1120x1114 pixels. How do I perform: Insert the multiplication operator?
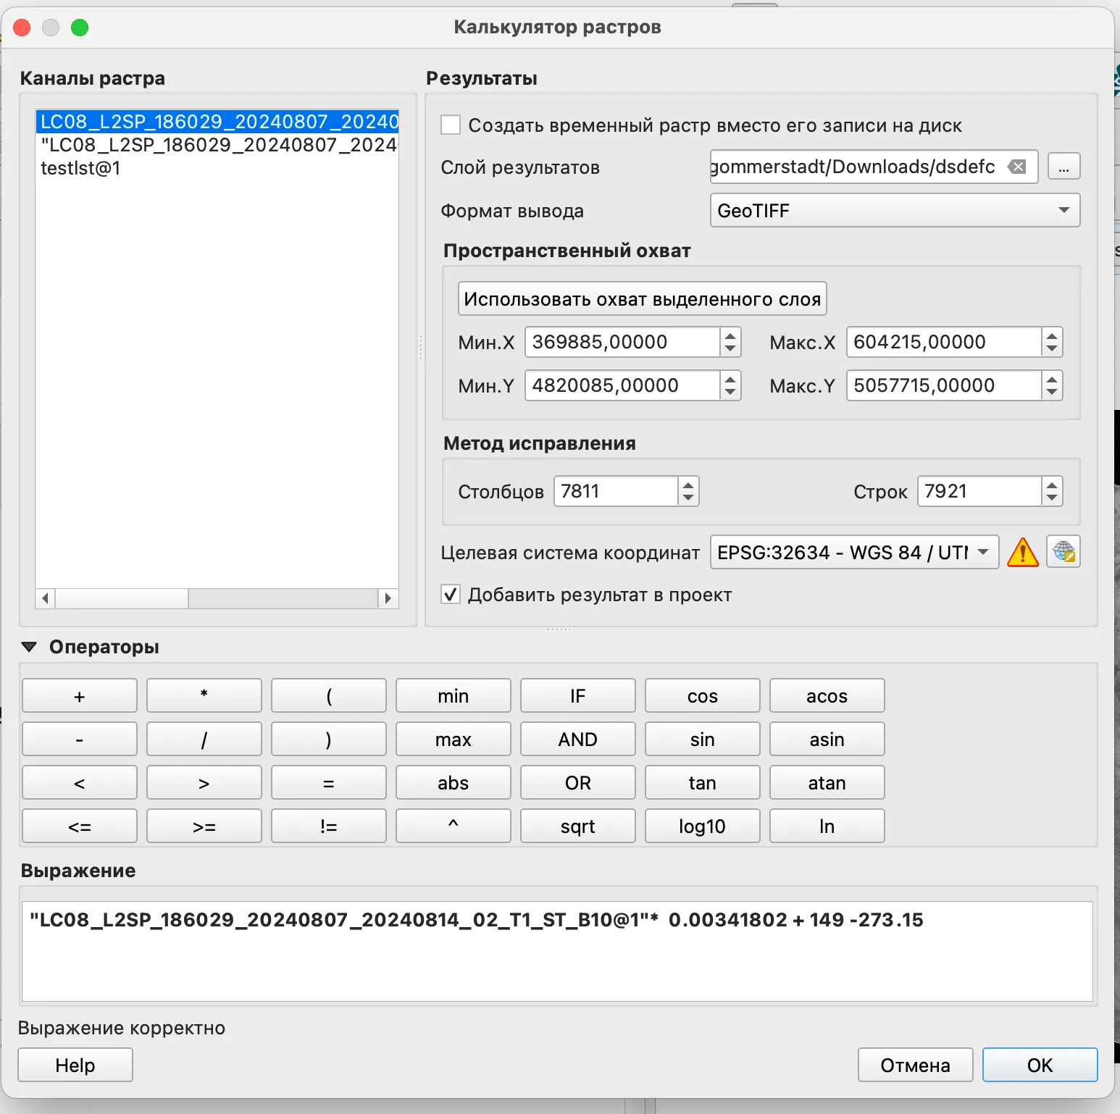coord(204,695)
